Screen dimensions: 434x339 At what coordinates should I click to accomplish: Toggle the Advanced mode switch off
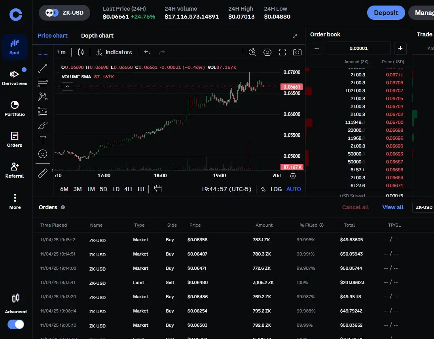pos(16,324)
